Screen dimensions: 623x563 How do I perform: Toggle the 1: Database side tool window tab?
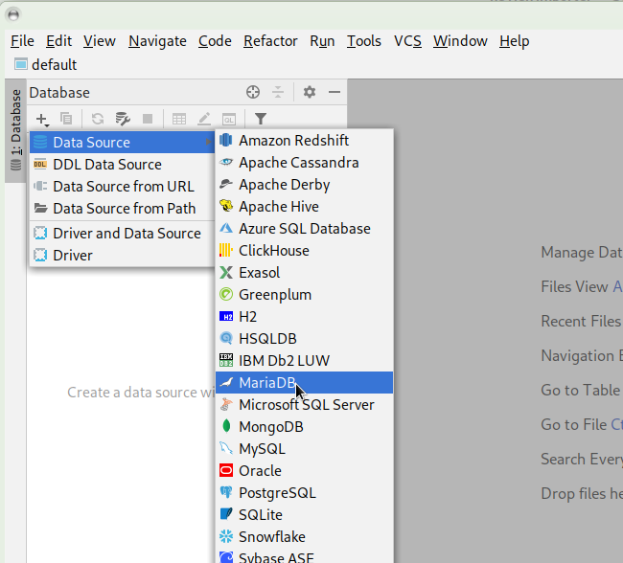tap(15, 132)
